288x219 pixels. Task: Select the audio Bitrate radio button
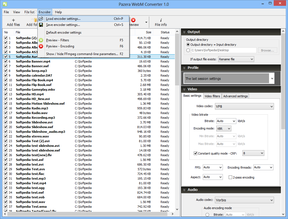[207, 215]
